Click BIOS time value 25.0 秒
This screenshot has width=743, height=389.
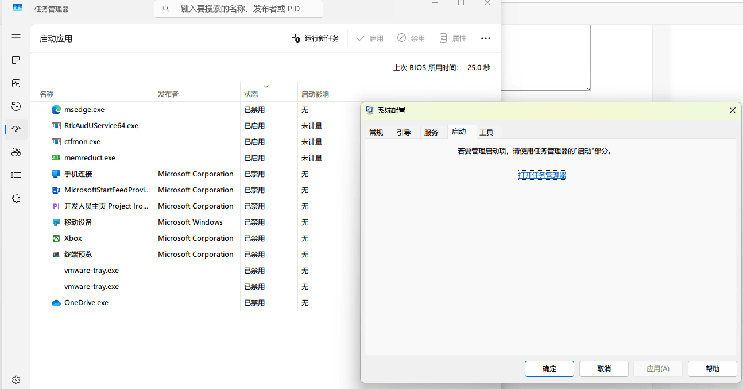tap(479, 68)
